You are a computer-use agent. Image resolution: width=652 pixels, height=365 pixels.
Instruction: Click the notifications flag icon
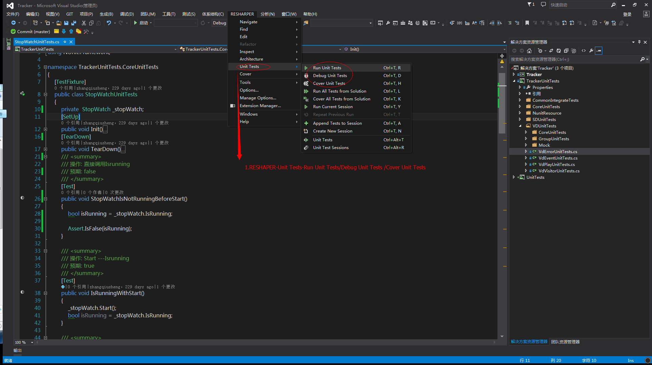tap(531, 4)
